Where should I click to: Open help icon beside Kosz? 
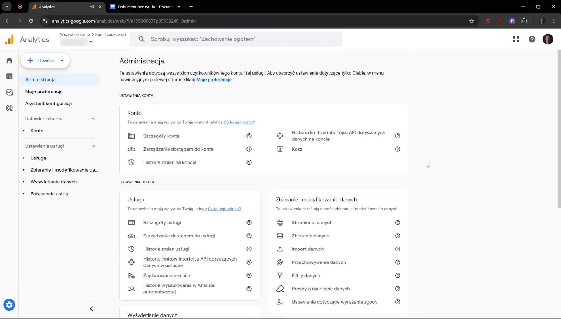point(398,149)
